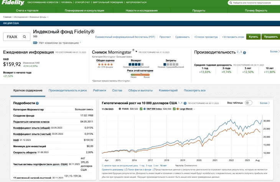Click the Fidelity logo

[13, 3]
